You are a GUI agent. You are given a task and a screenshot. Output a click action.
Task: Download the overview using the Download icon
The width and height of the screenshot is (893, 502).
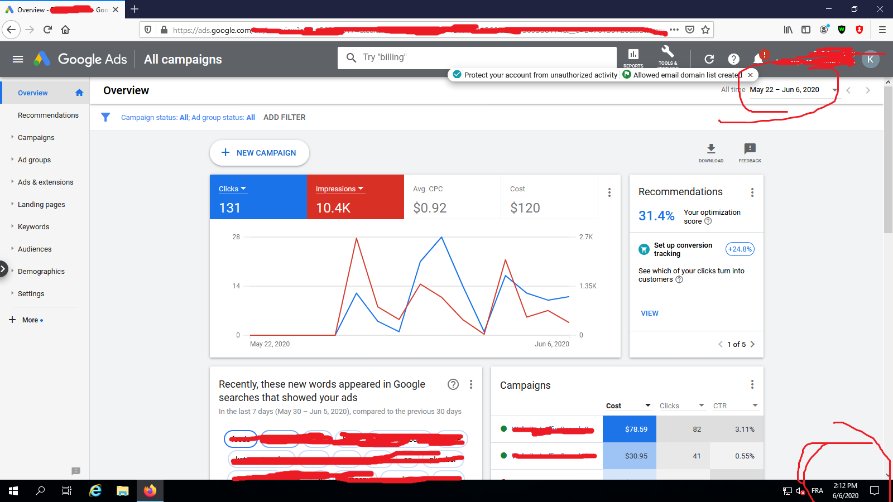pos(711,152)
